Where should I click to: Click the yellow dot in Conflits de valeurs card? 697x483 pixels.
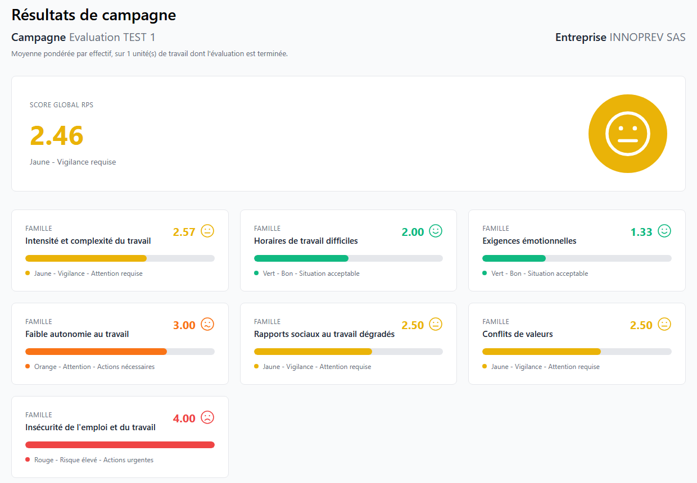485,367
